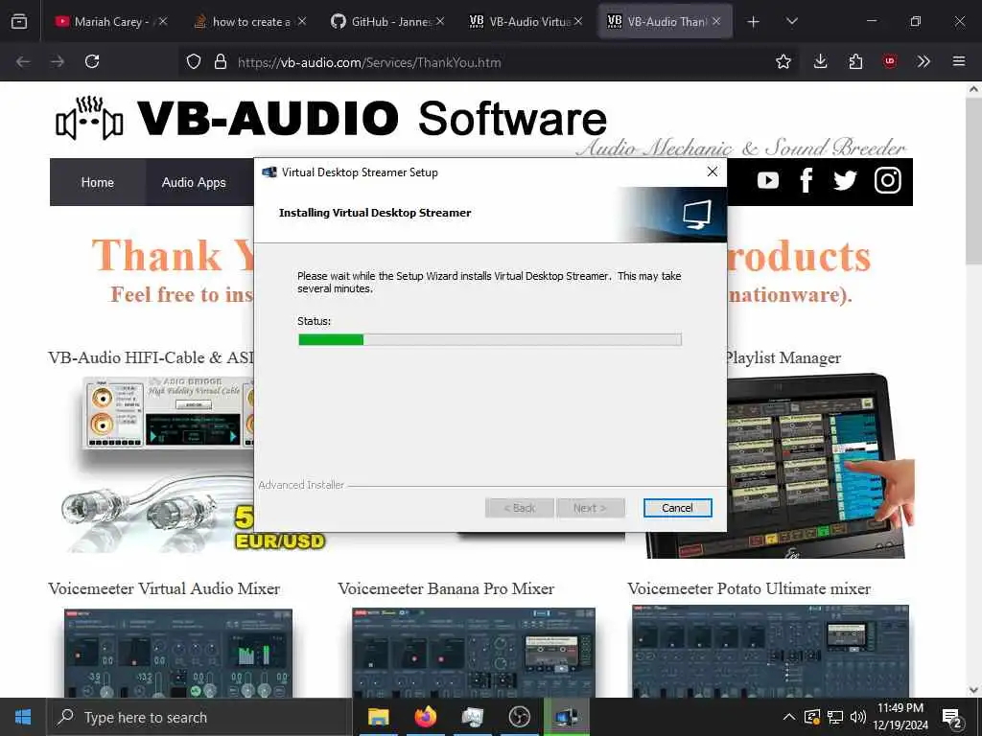
Task: Open the network tray icon
Action: (x=835, y=717)
